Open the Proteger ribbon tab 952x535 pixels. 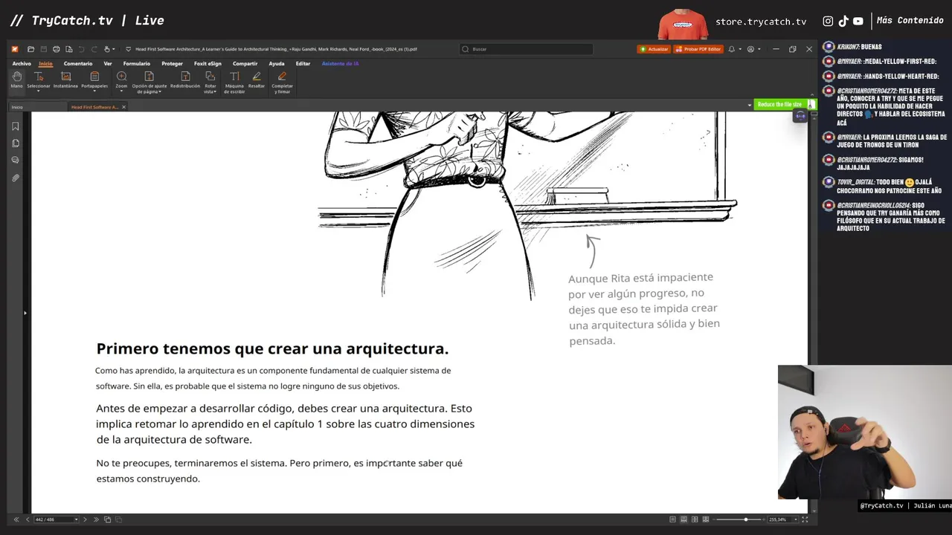pyautogui.click(x=172, y=64)
